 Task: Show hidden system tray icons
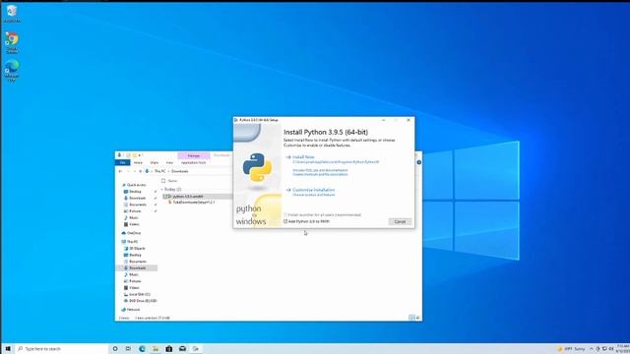coord(591,349)
